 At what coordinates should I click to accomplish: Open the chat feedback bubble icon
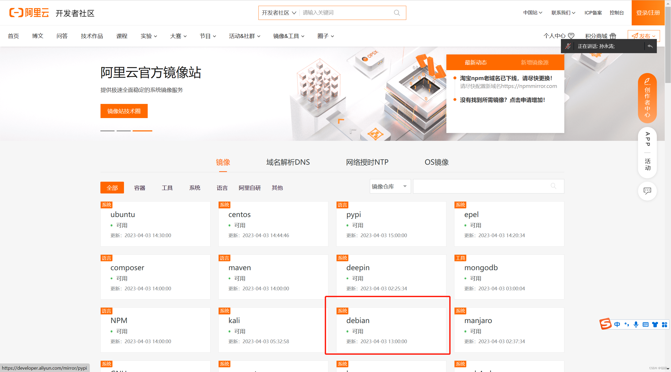click(647, 191)
